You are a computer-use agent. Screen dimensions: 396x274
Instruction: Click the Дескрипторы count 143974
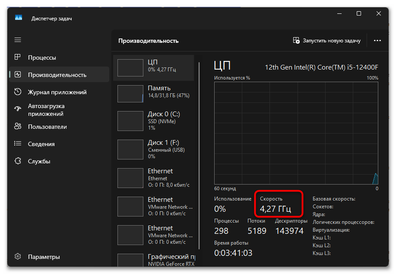point(289,231)
